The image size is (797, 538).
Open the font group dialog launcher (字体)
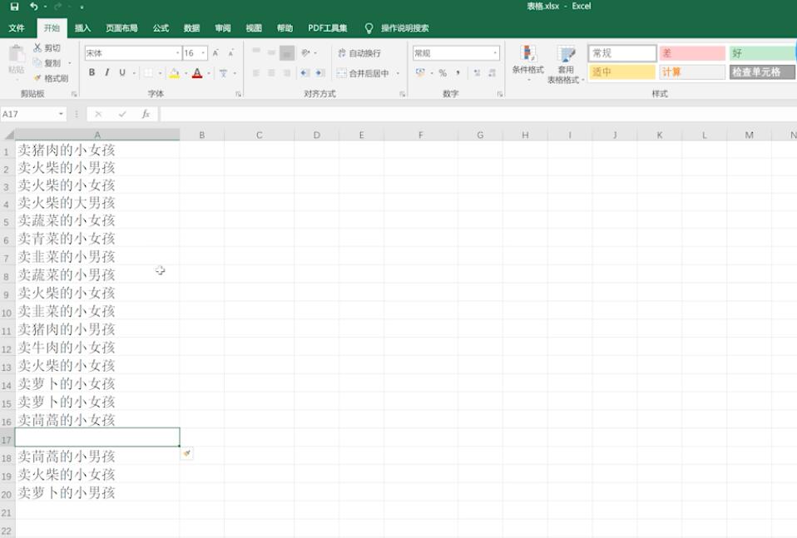(x=238, y=94)
